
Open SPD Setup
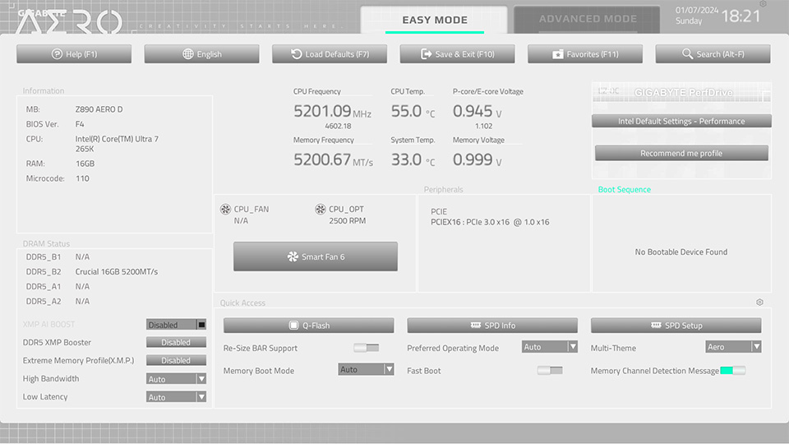(676, 326)
